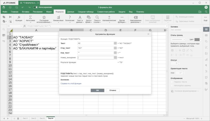Image resolution: width=210 pixels, height=121 pixels.
Task: Select the Лист3 sheet tab
Action: pyautogui.click(x=42, y=118)
